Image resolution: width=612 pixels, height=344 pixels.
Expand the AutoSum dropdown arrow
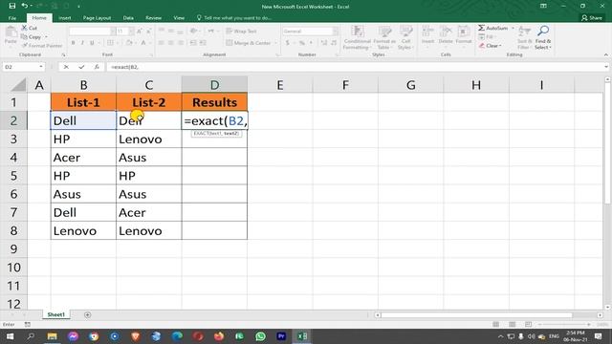(x=513, y=28)
